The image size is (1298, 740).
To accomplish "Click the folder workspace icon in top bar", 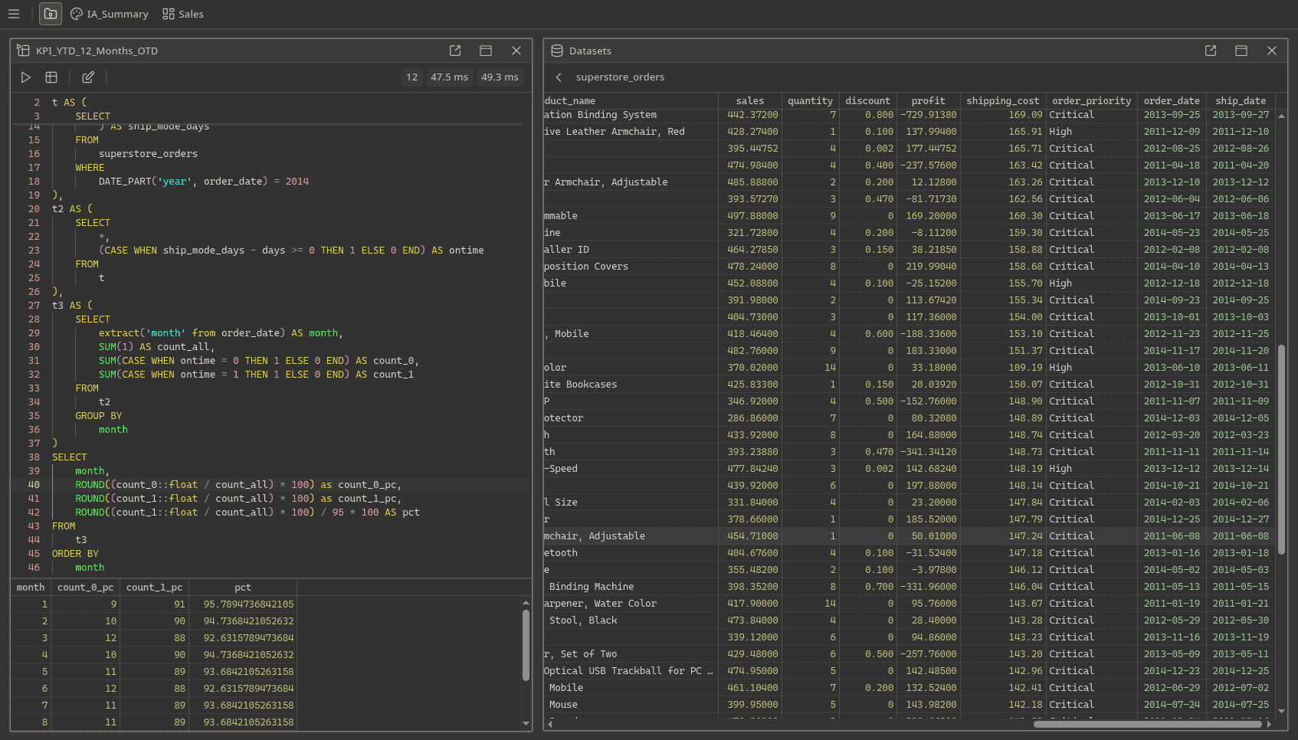I will pyautogui.click(x=50, y=14).
